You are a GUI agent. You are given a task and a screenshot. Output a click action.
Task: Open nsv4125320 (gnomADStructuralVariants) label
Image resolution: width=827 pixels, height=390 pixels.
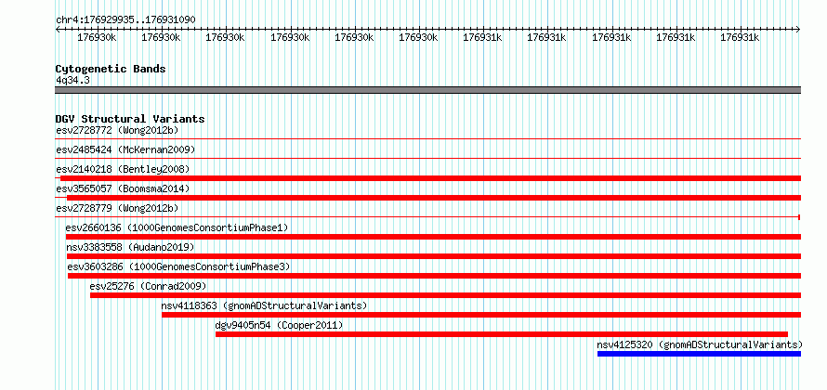coord(700,344)
